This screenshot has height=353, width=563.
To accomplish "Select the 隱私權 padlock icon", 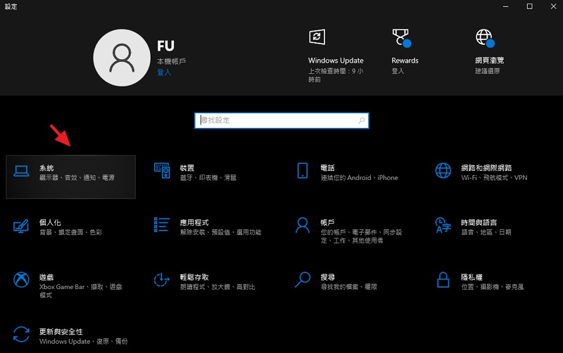I will pos(443,280).
